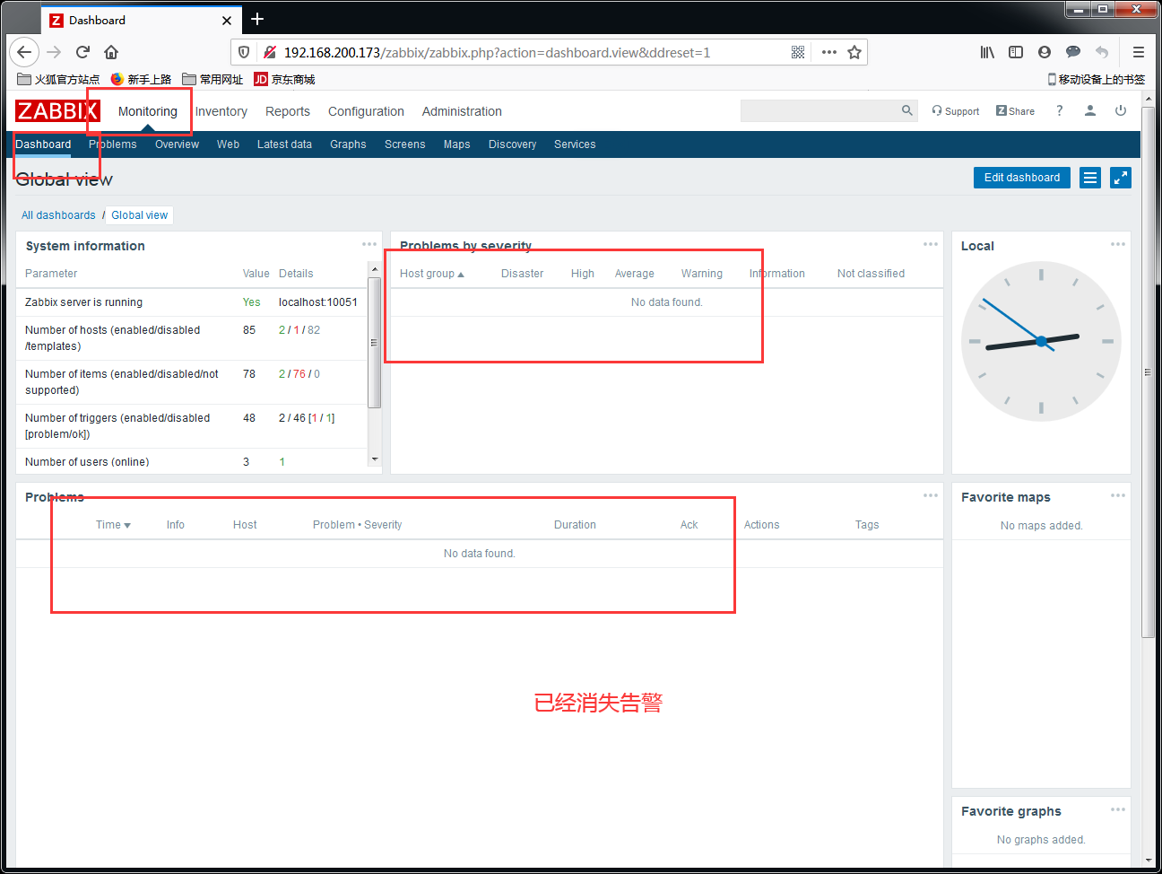This screenshot has width=1162, height=874.
Task: Select Graphs submenu item
Action: [348, 144]
